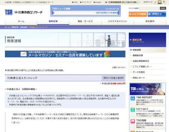The height and width of the screenshot is (132, 169).
Task: Click the mail magazine seminar banner
Action: click(65, 54)
